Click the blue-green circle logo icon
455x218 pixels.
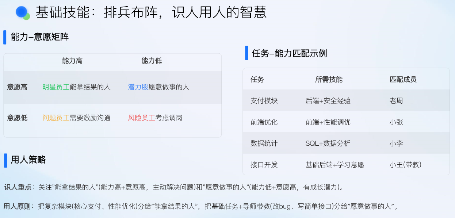23,13
